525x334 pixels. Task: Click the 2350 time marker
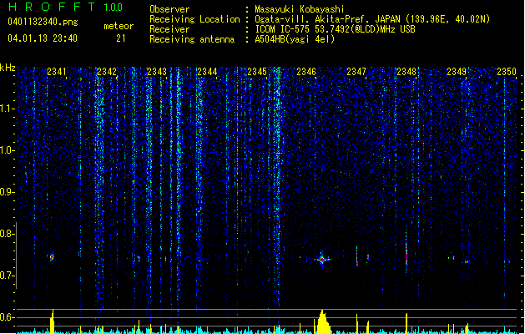click(x=507, y=72)
